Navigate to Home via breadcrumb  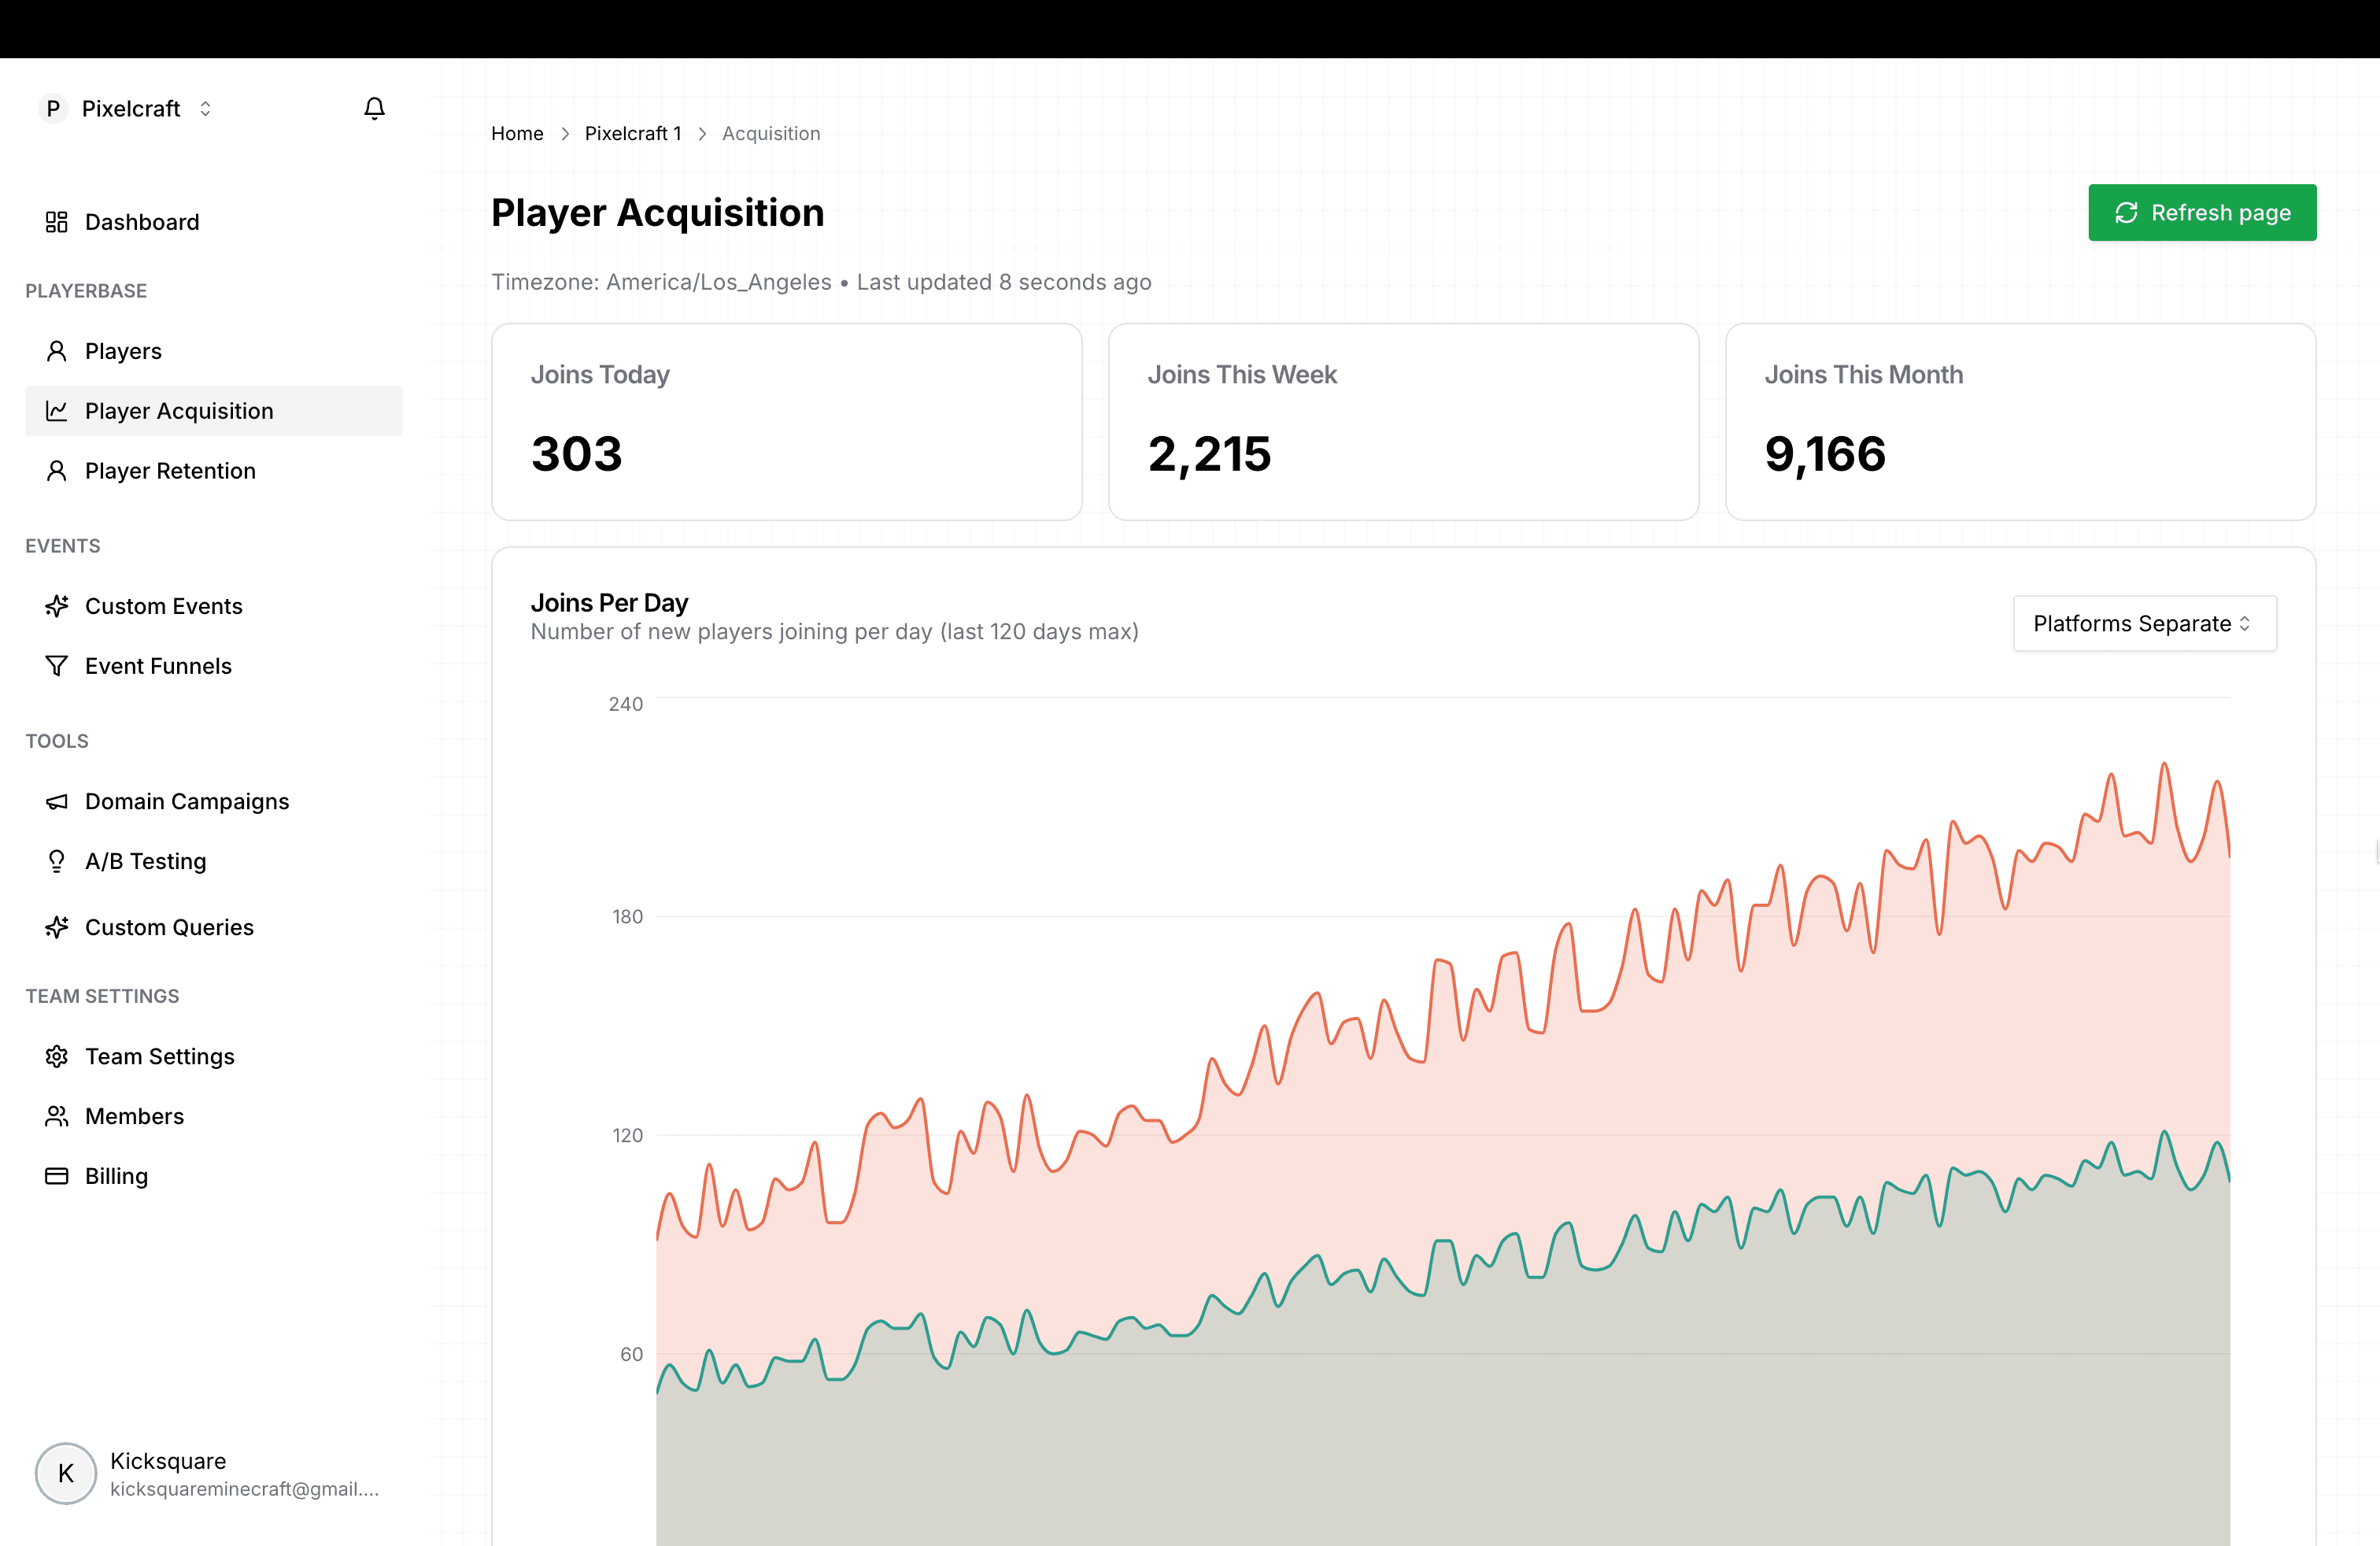517,133
